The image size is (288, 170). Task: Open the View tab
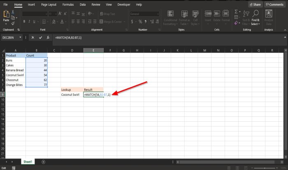pyautogui.click(x=109, y=5)
